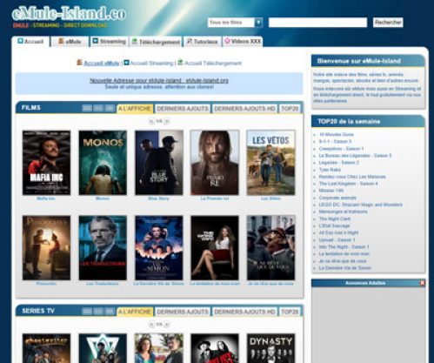Click the eMule-Island.co site logo
Viewport: 434px width, 363px height.
tap(69, 14)
